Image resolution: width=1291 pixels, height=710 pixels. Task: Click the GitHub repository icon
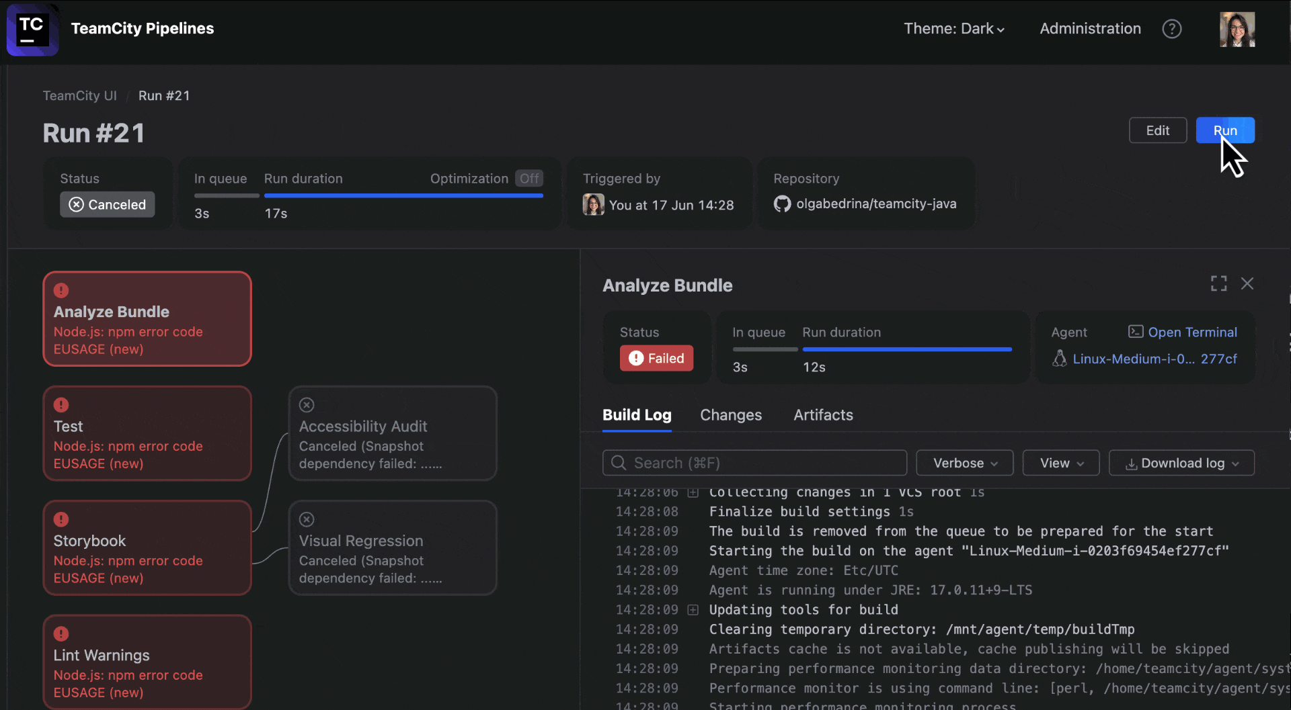coord(782,204)
